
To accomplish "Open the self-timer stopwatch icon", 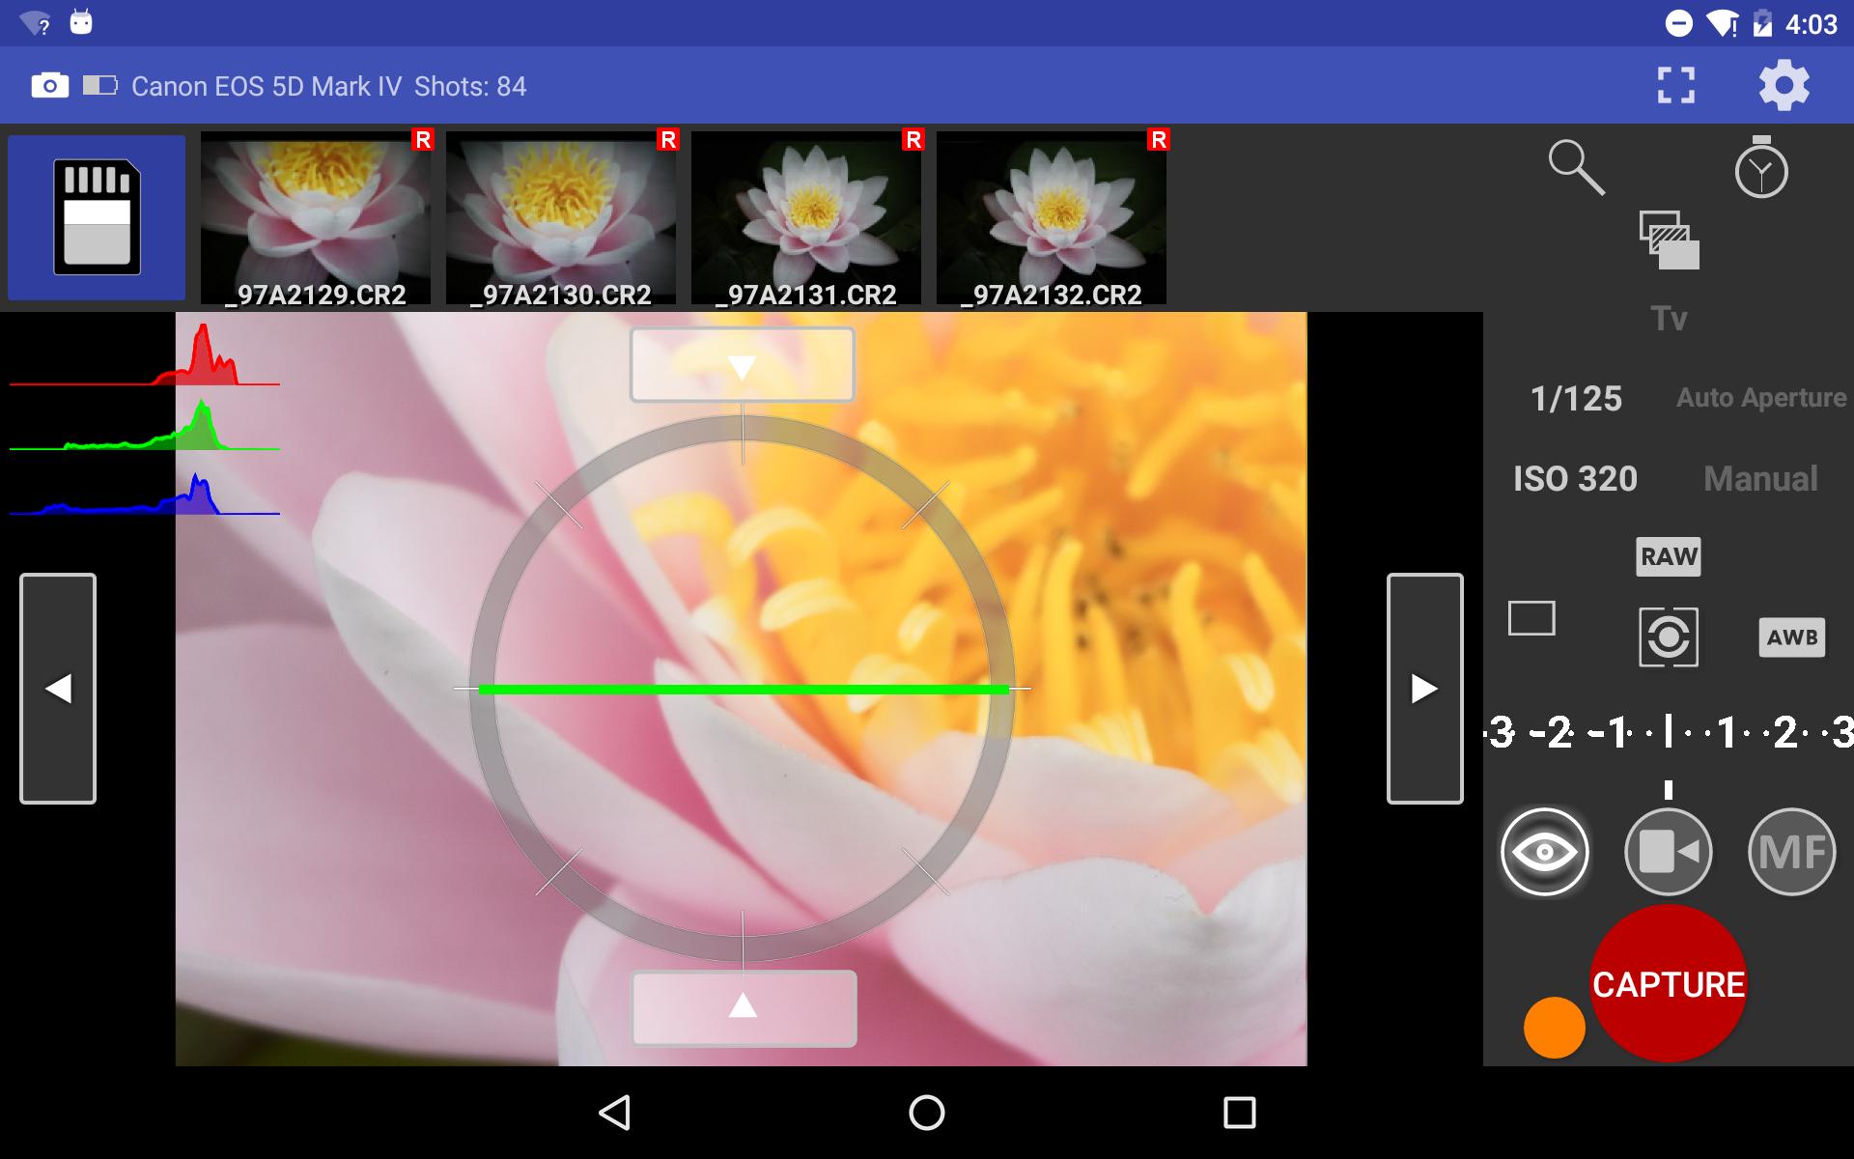I will [1760, 168].
